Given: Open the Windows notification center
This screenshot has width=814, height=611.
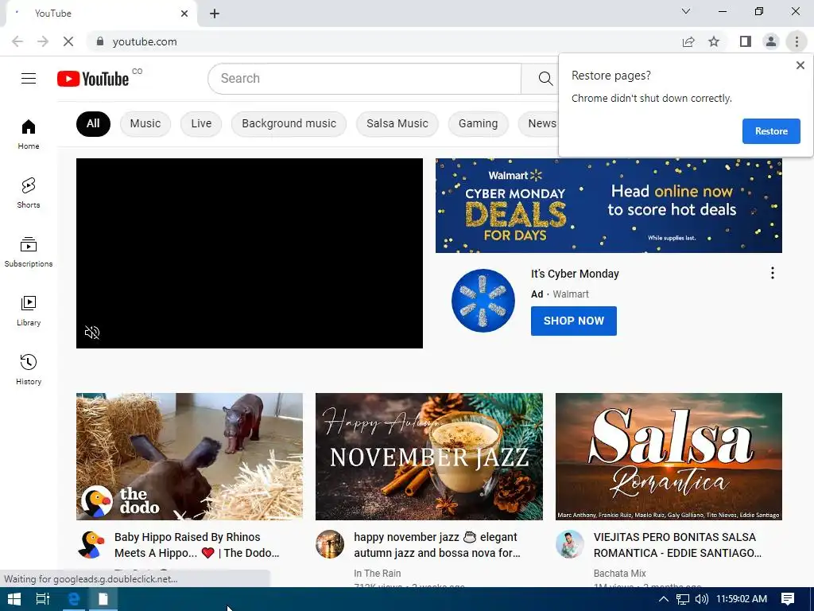Looking at the screenshot, I should pyautogui.click(x=788, y=599).
